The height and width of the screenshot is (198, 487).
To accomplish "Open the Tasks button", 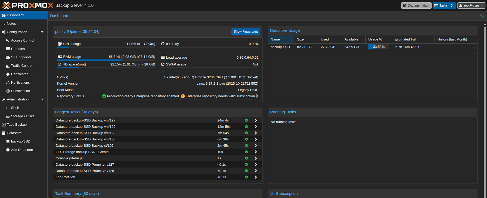I will (444, 6).
